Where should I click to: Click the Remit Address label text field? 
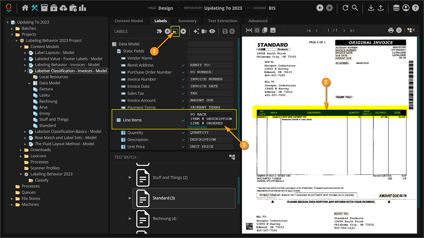210,65
